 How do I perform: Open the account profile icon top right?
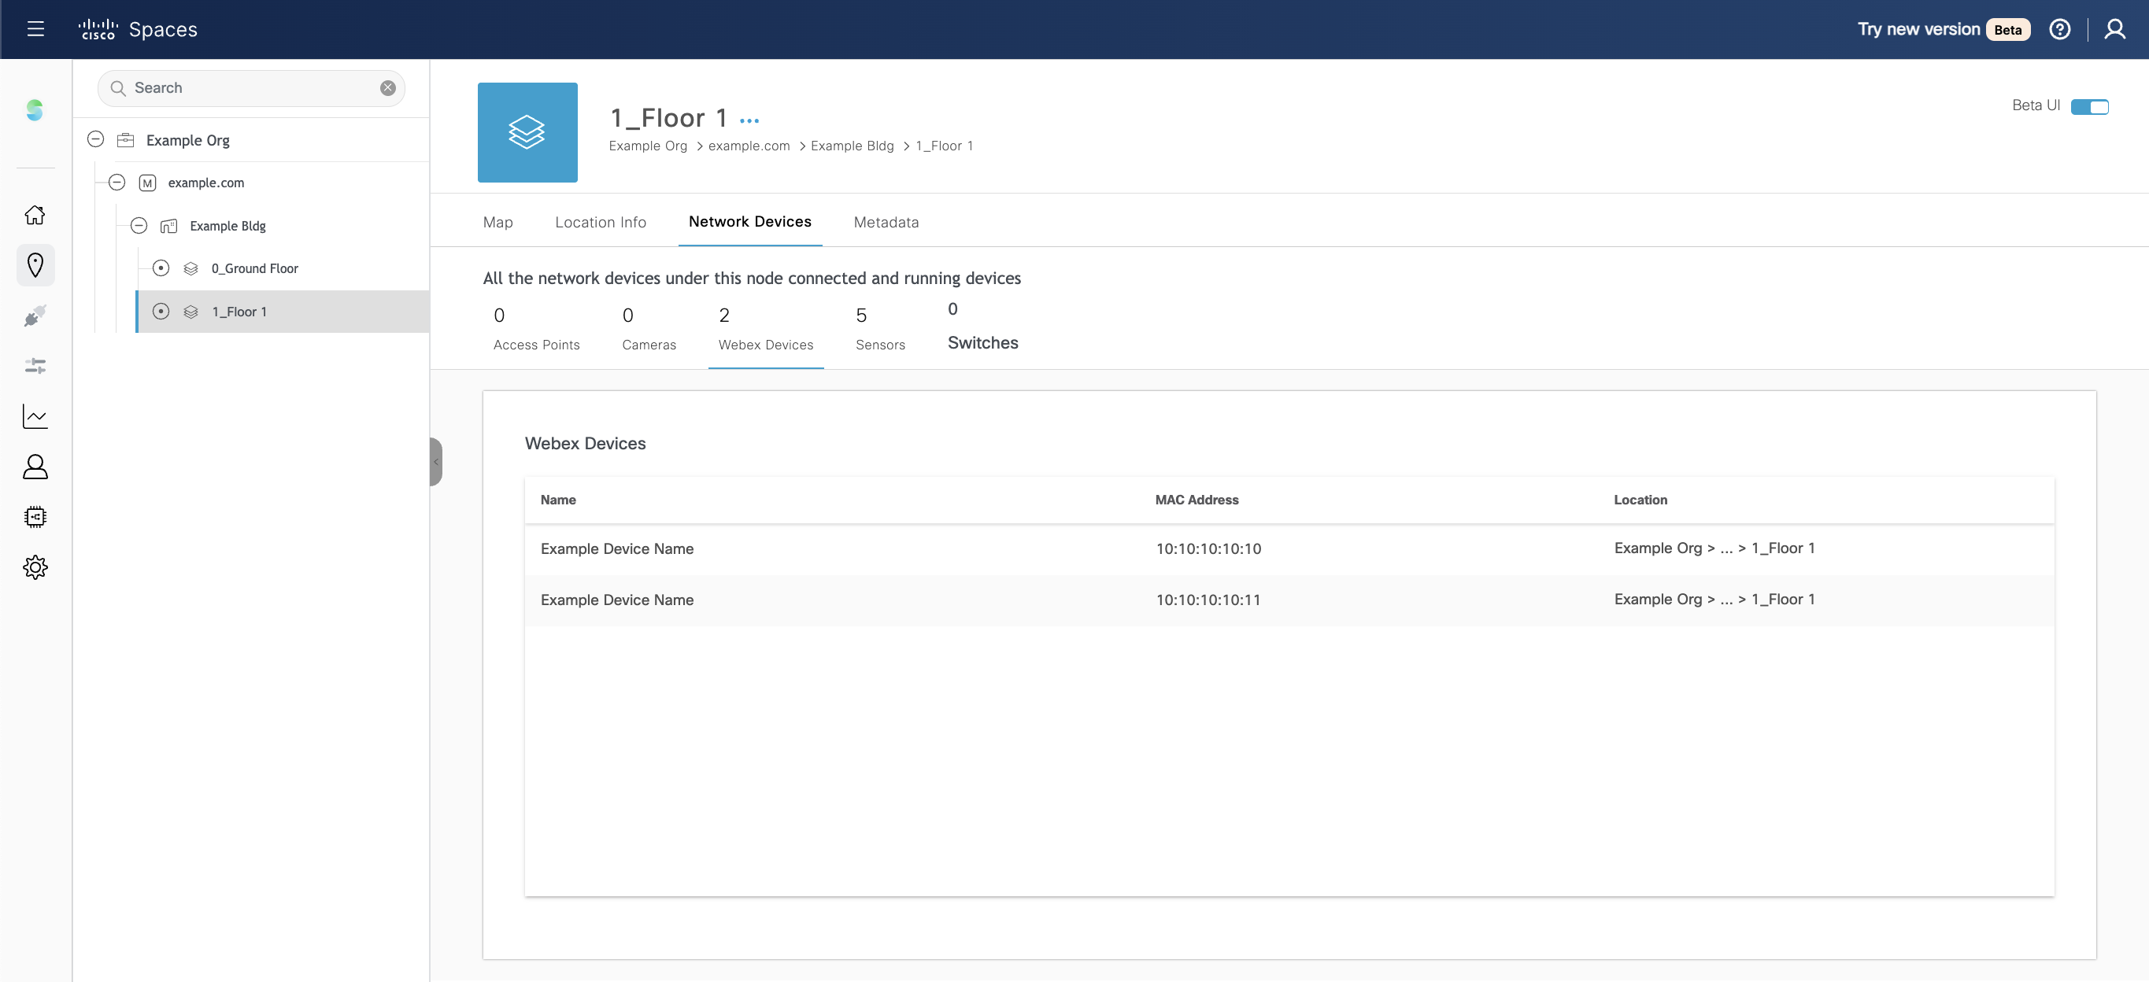tap(2115, 28)
